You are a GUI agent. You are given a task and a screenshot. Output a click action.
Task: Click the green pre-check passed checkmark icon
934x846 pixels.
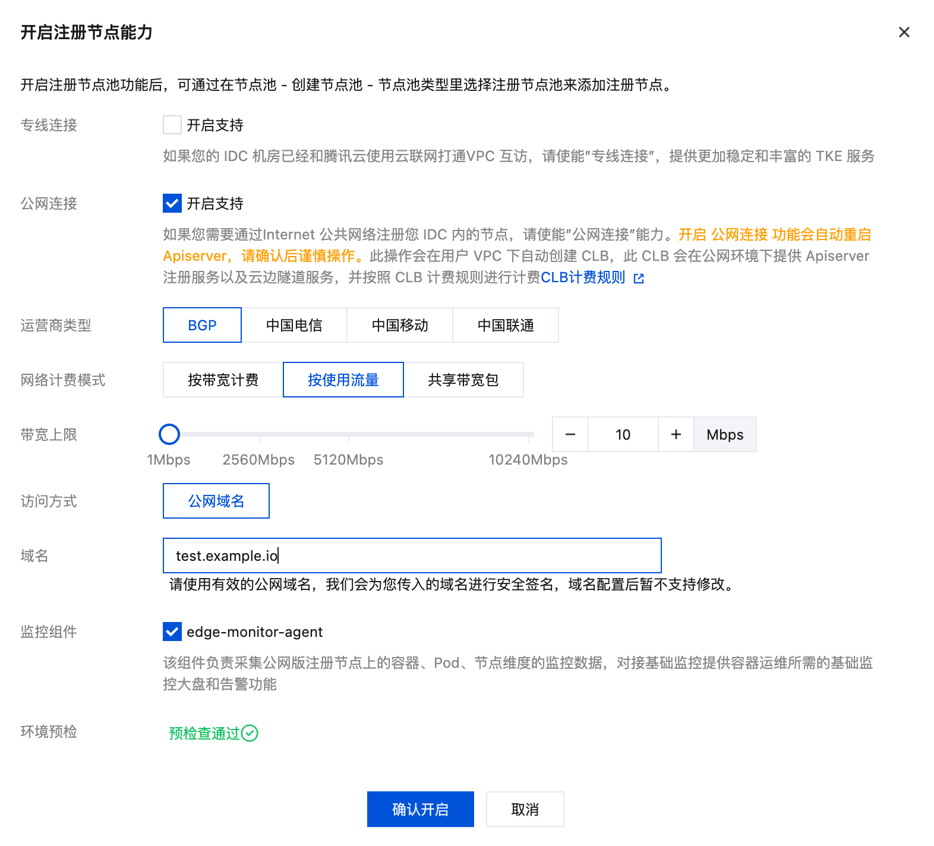(250, 733)
